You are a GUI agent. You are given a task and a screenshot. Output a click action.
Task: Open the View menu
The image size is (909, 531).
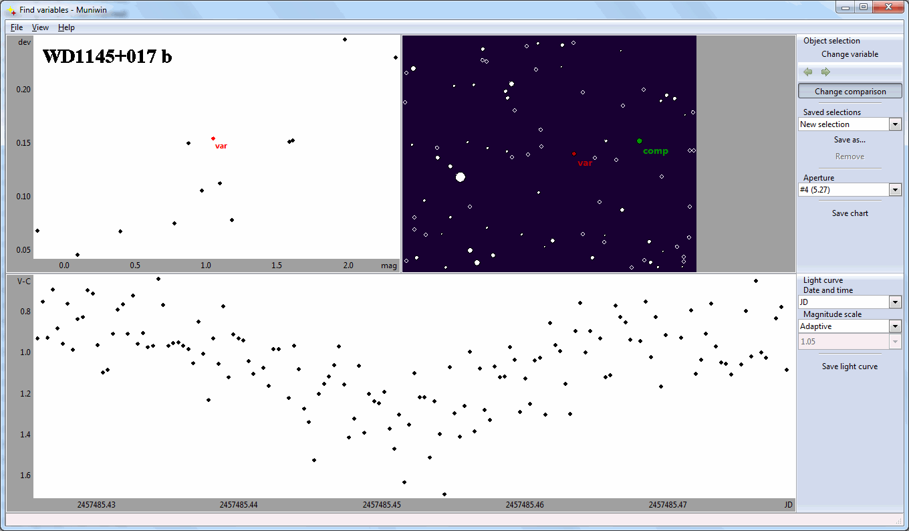coord(40,27)
